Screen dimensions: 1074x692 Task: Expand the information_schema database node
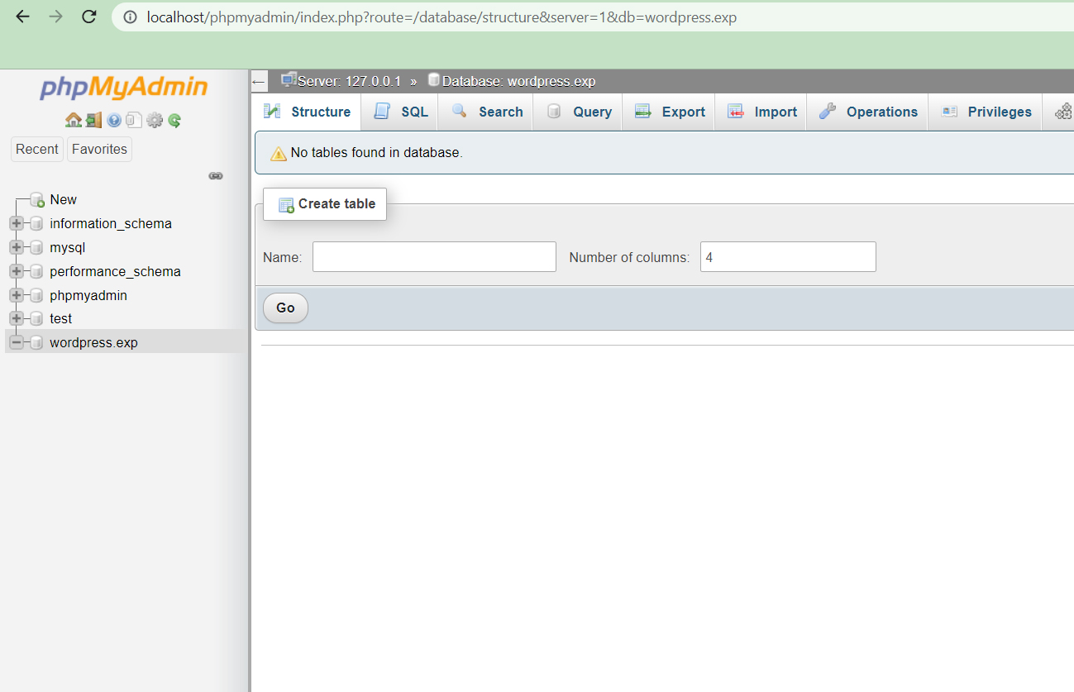17,224
